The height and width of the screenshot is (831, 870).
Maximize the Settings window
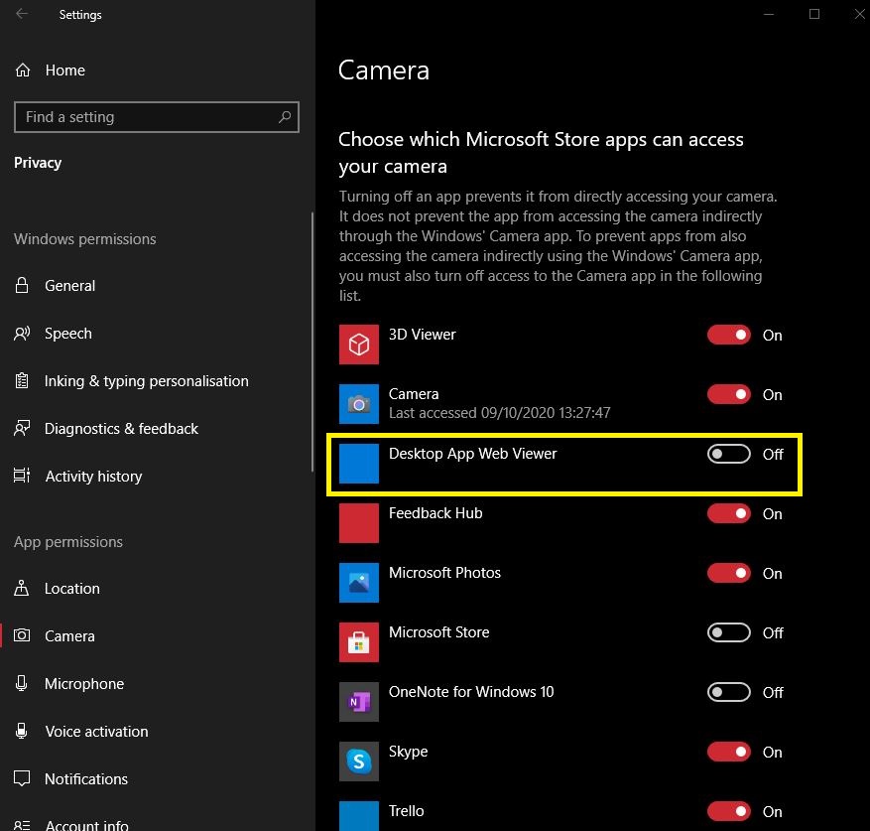point(814,14)
